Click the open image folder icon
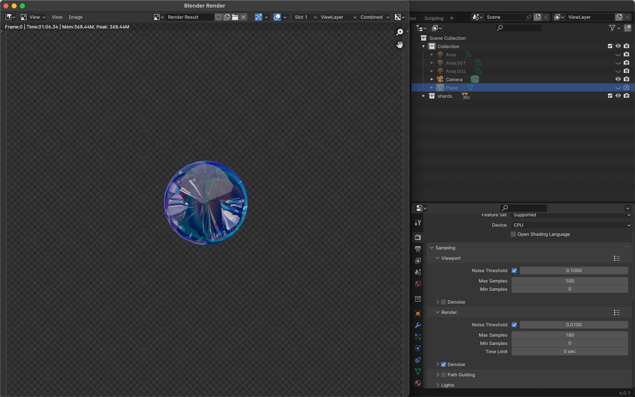 (235, 17)
